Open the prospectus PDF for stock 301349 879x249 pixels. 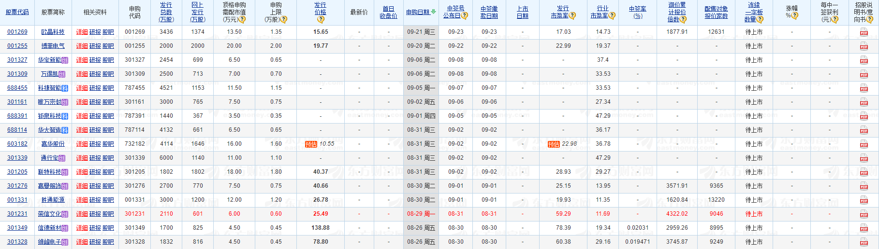(864, 228)
